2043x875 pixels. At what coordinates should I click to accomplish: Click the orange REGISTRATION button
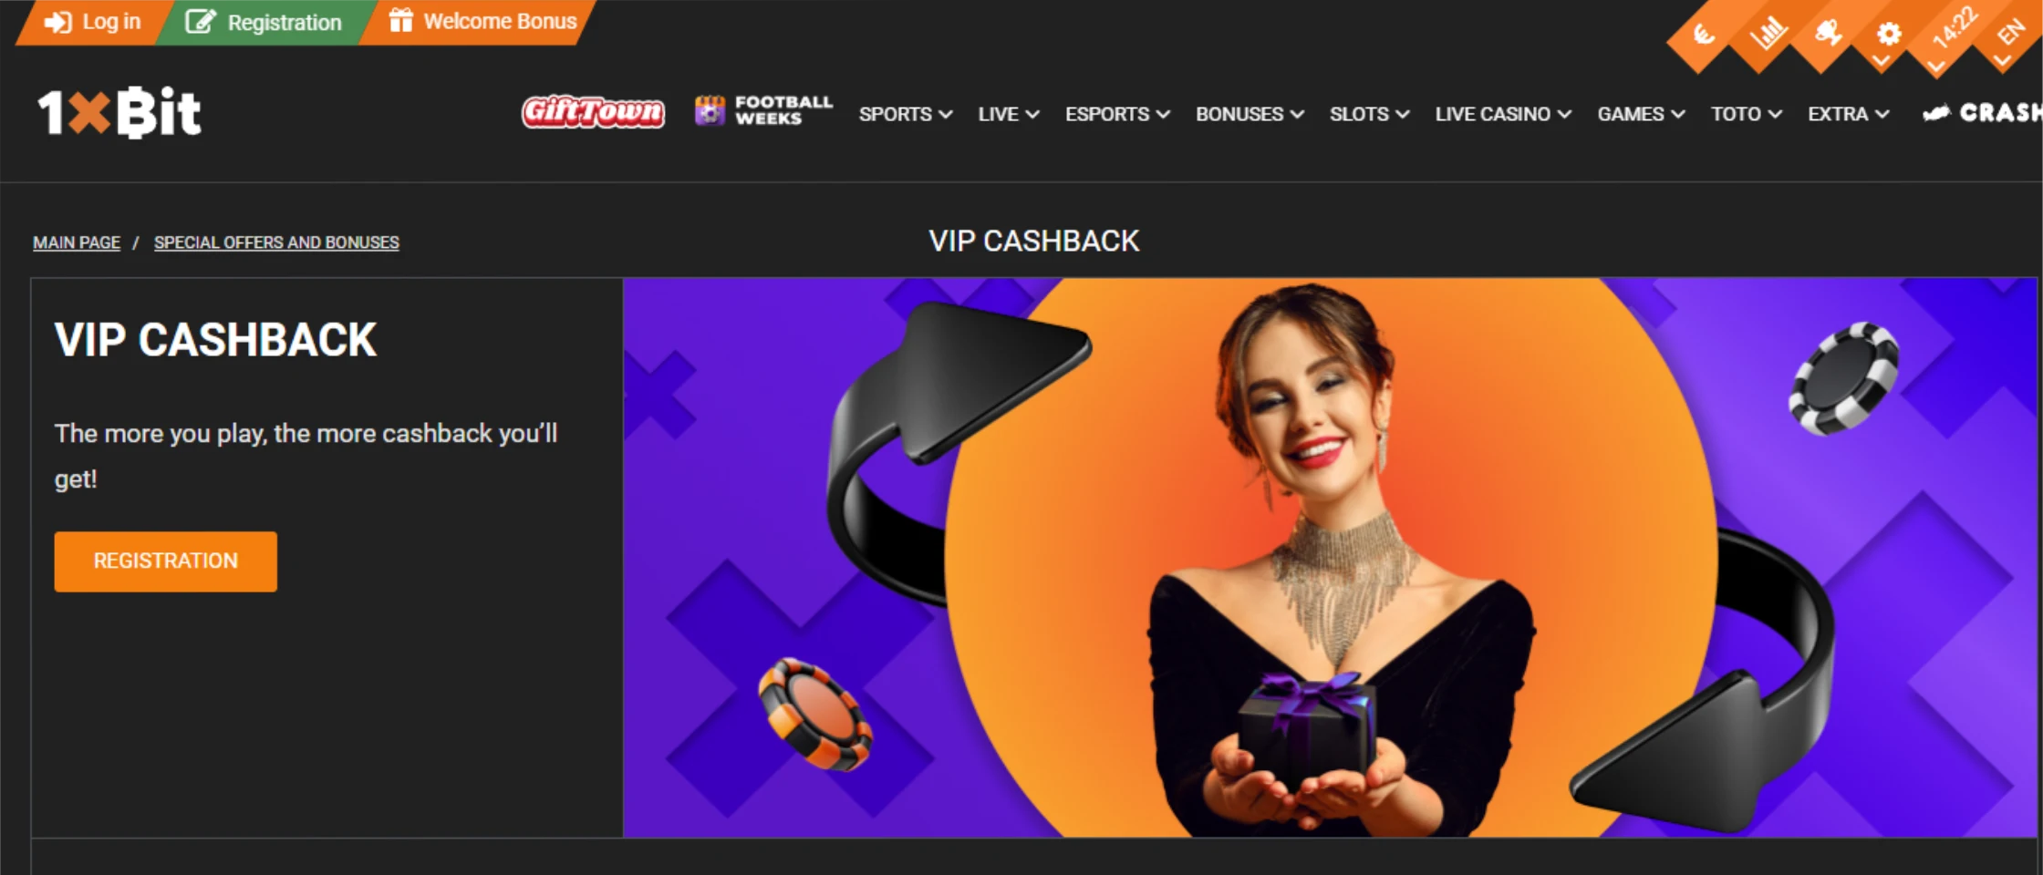pyautogui.click(x=165, y=561)
